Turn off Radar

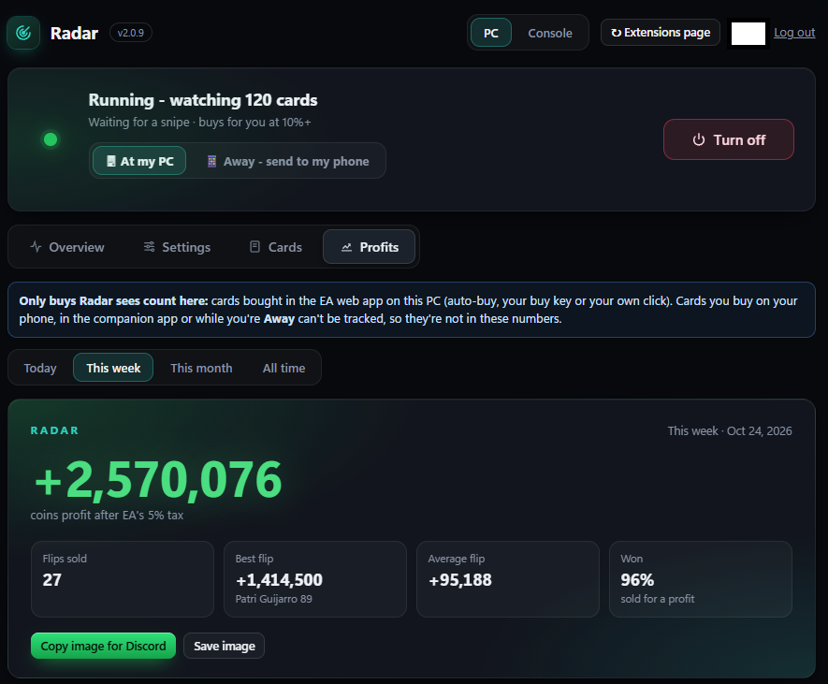coord(729,139)
